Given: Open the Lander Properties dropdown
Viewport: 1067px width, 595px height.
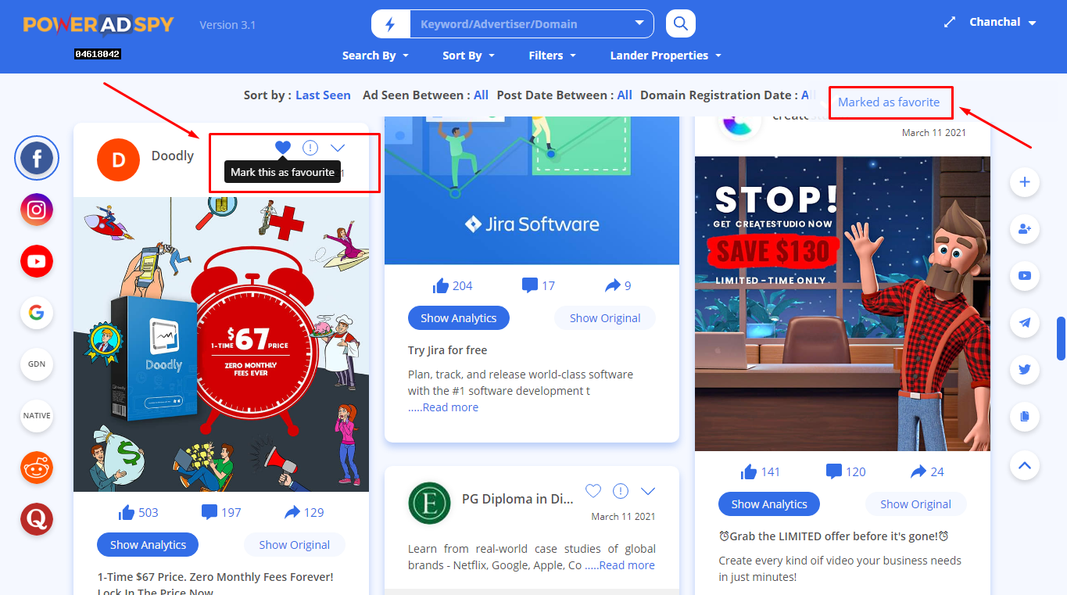Looking at the screenshot, I should [666, 56].
